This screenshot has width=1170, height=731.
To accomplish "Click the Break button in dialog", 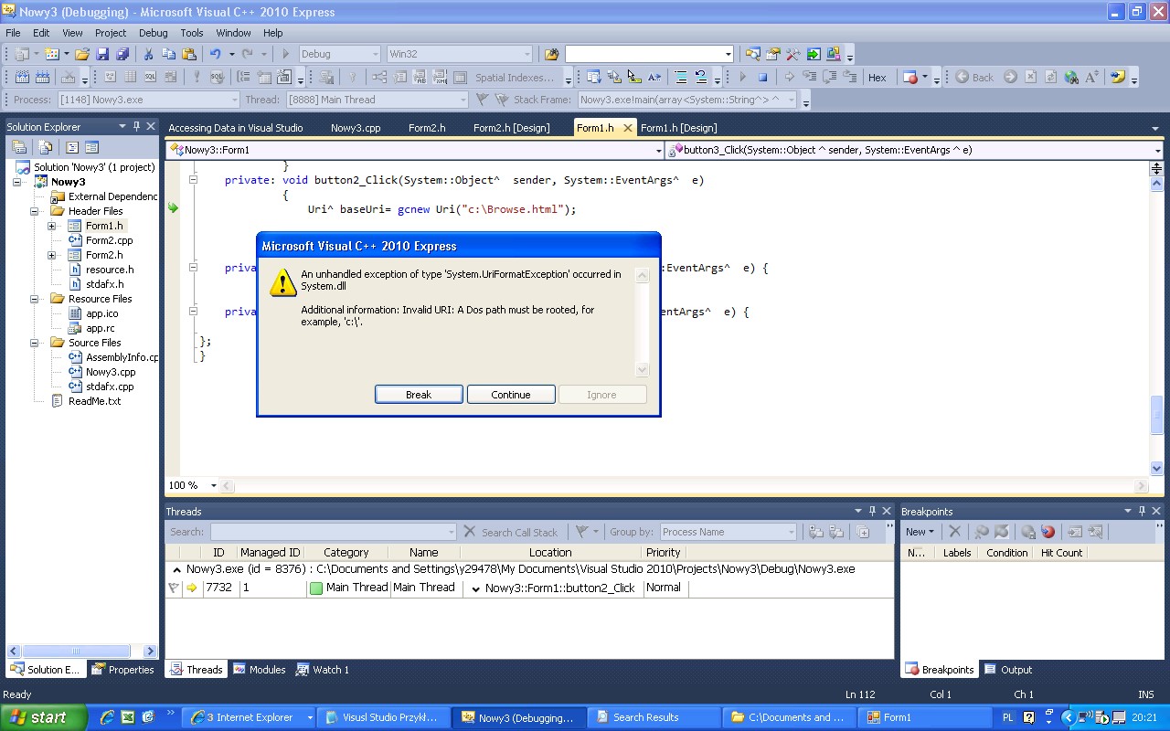I will point(419,395).
